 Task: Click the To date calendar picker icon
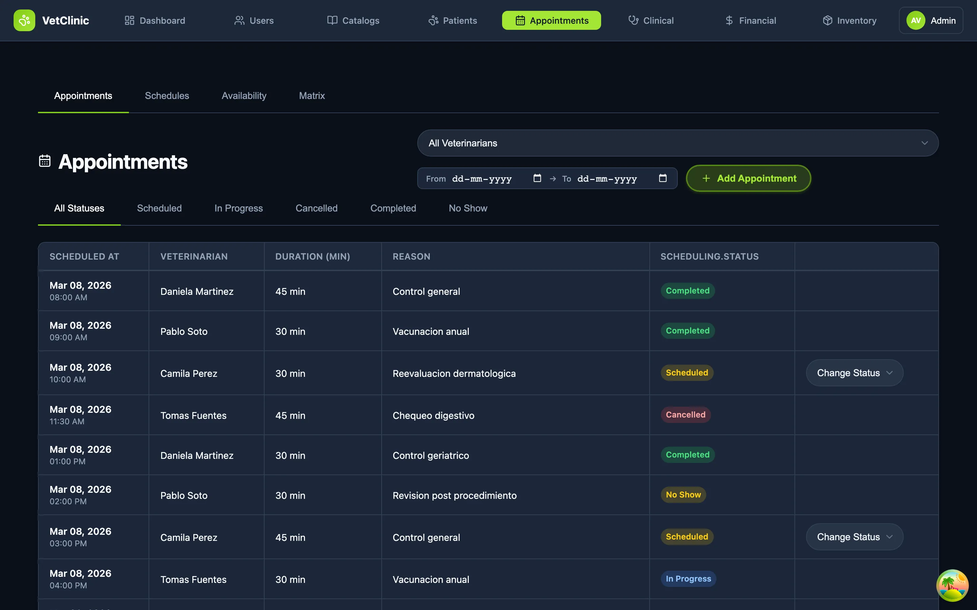click(663, 178)
